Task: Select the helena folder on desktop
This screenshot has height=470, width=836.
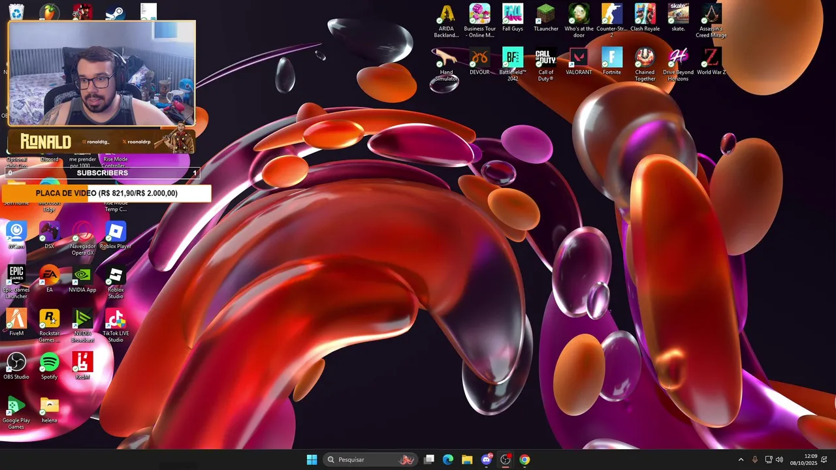Action: tap(50, 409)
